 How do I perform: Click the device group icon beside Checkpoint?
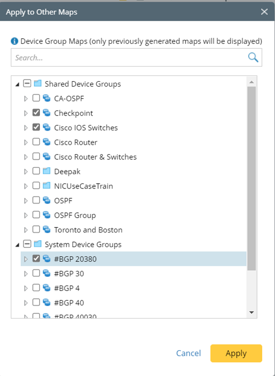45,113
